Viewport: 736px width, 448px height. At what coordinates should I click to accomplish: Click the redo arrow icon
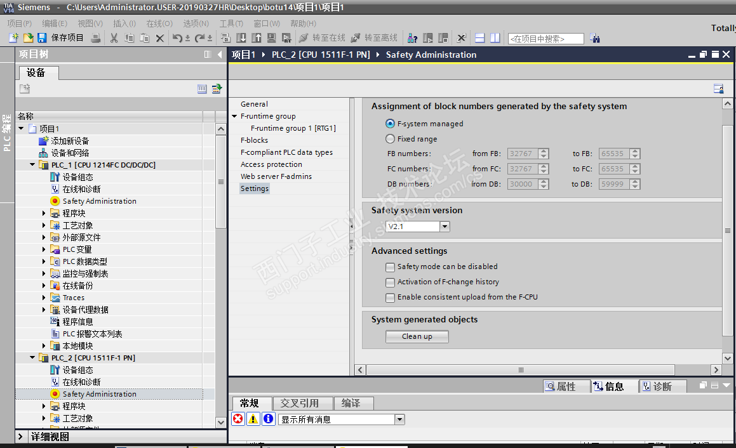pyautogui.click(x=200, y=38)
